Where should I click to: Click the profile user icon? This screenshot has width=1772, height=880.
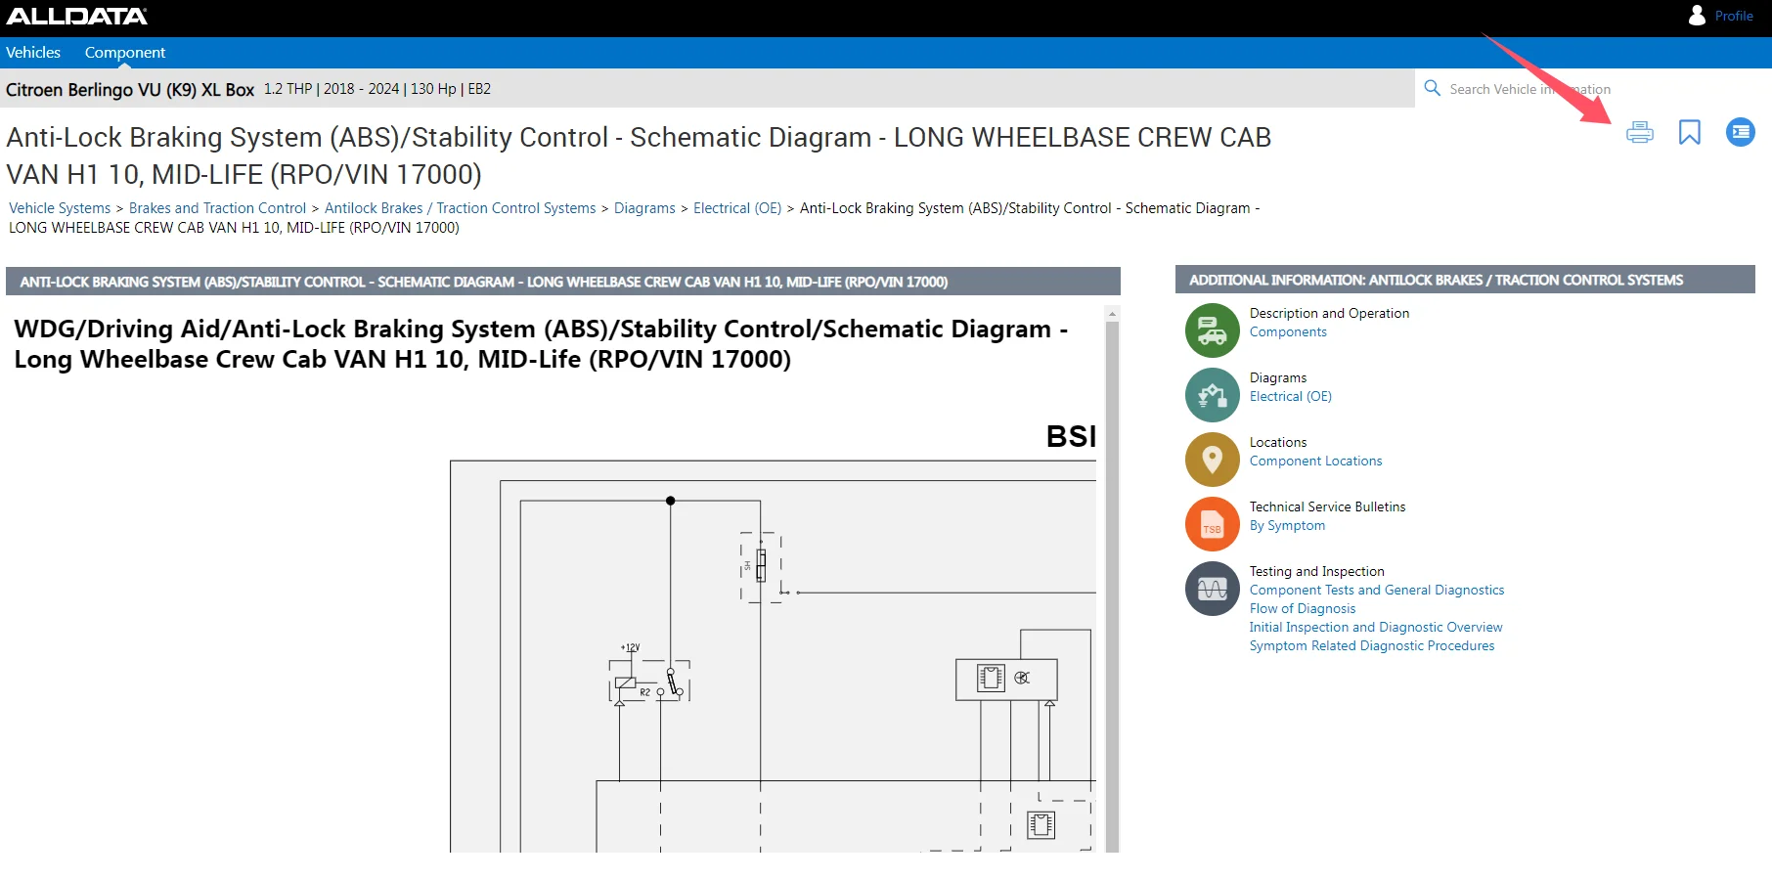[x=1697, y=16]
